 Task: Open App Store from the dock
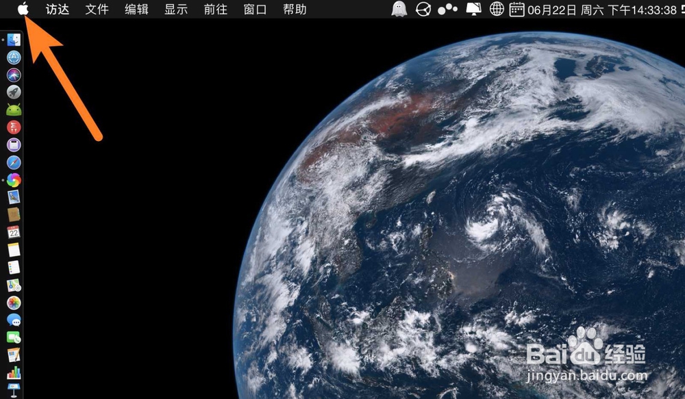tap(14, 57)
